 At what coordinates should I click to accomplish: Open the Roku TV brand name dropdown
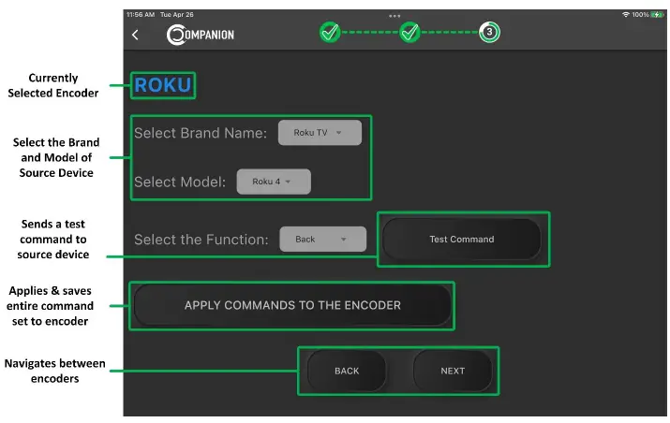(x=320, y=133)
